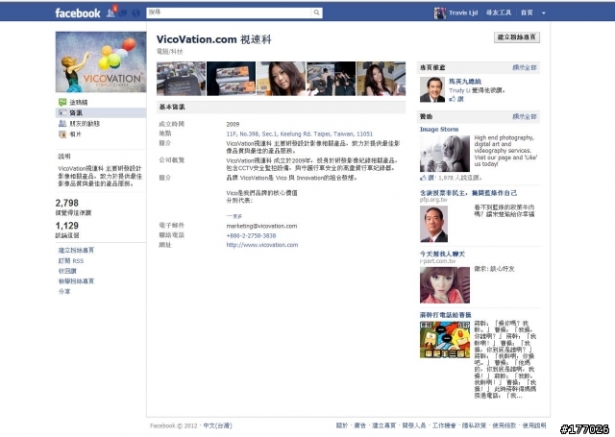Image resolution: width=615 pixels, height=437 pixels.
Task: Open friend activity tab in sidebar
Action: tap(85, 124)
